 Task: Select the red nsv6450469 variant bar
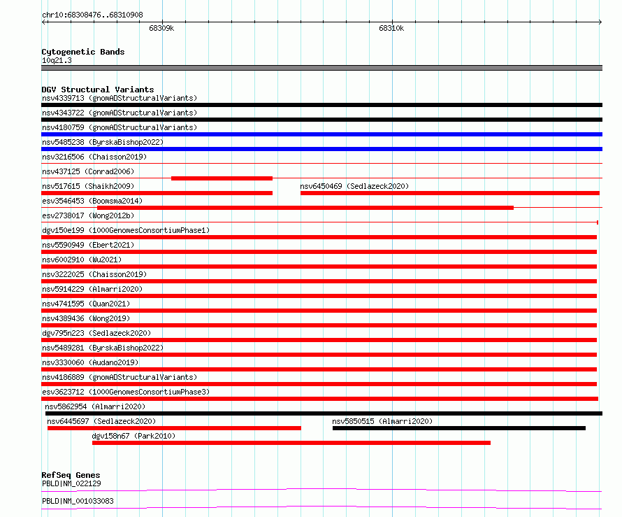450,193
